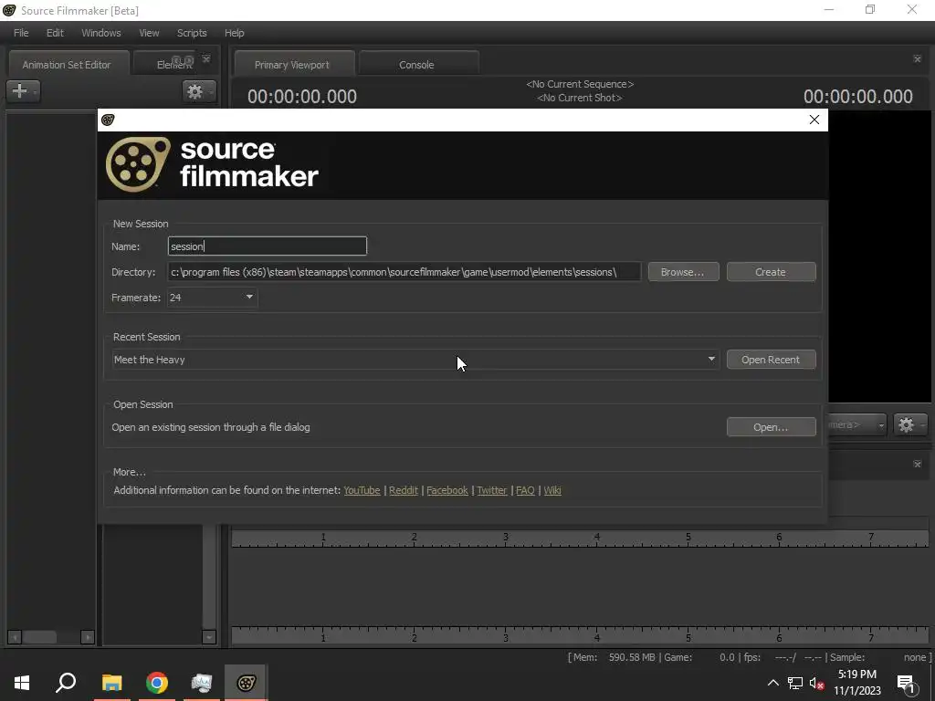Image resolution: width=935 pixels, height=701 pixels.
Task: Click the left timecode 00:00:00.000
Action: 301,97
